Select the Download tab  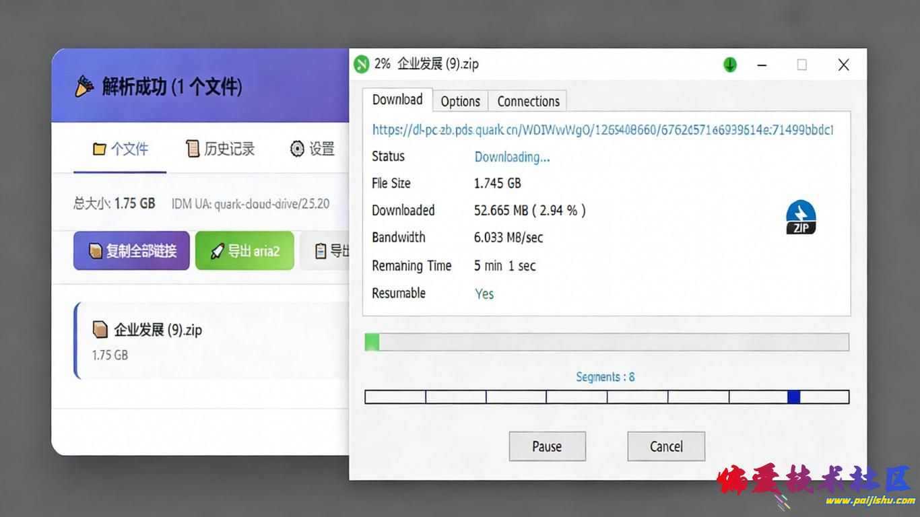click(397, 100)
